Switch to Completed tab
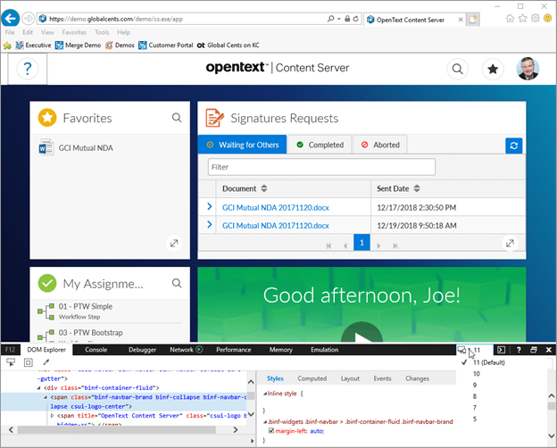 click(x=320, y=145)
